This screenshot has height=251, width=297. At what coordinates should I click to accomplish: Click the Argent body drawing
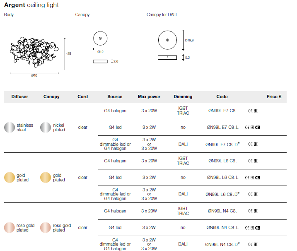pos(34,52)
